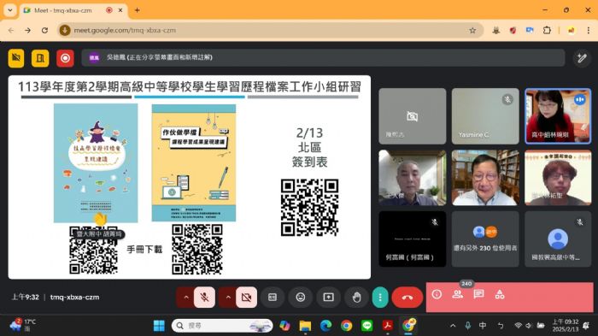This screenshot has width=598, height=336.
Task: Click the Present now screen-share icon
Action: tap(328, 297)
